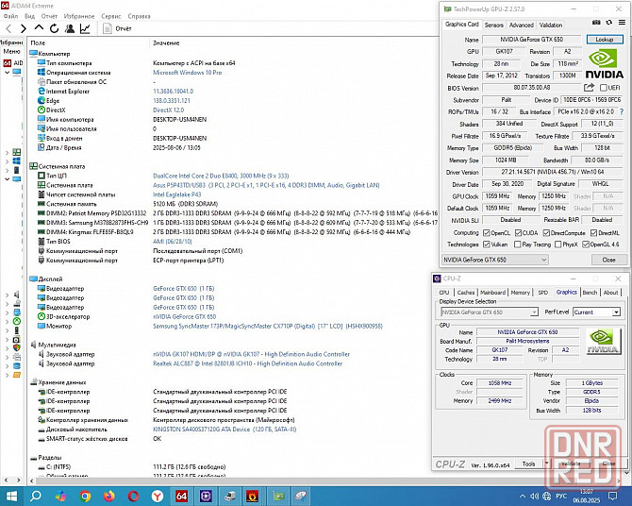
Task: Toggle the PhysX checkbox
Action: click(558, 245)
